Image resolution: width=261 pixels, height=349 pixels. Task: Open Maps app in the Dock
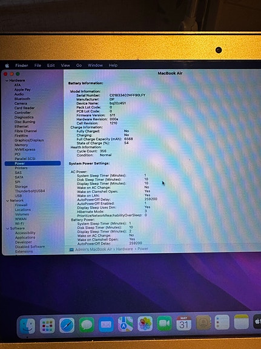tap(125, 324)
